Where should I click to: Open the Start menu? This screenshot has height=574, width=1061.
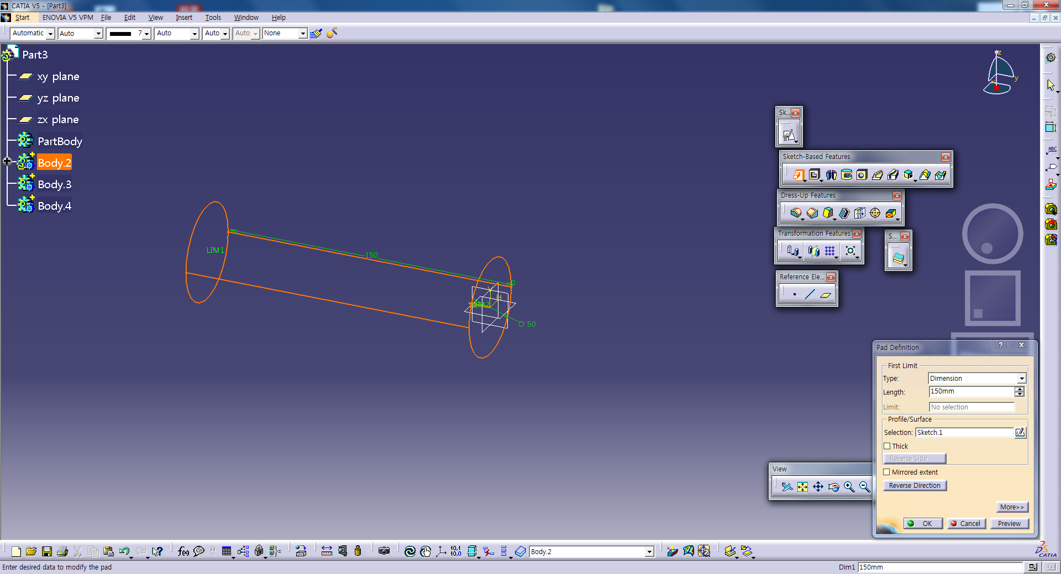tap(22, 18)
